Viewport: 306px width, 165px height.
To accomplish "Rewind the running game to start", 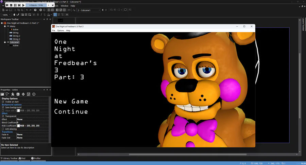I will pos(7,5).
